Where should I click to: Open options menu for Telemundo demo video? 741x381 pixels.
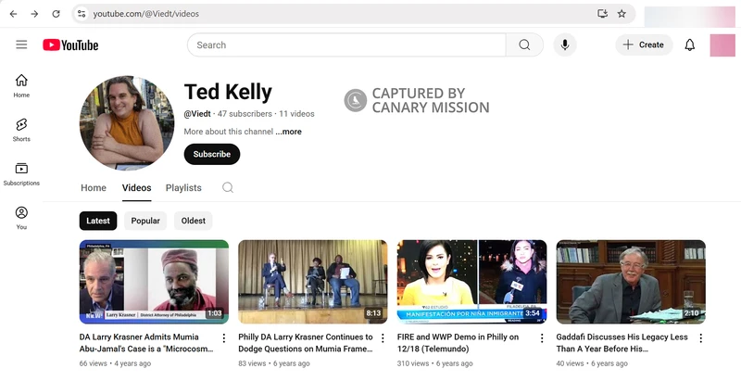pos(541,338)
